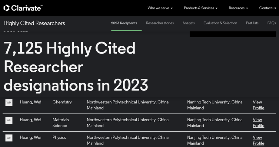
Task: View Profile for Huang, Wei in Physics
Action: [x=258, y=140]
